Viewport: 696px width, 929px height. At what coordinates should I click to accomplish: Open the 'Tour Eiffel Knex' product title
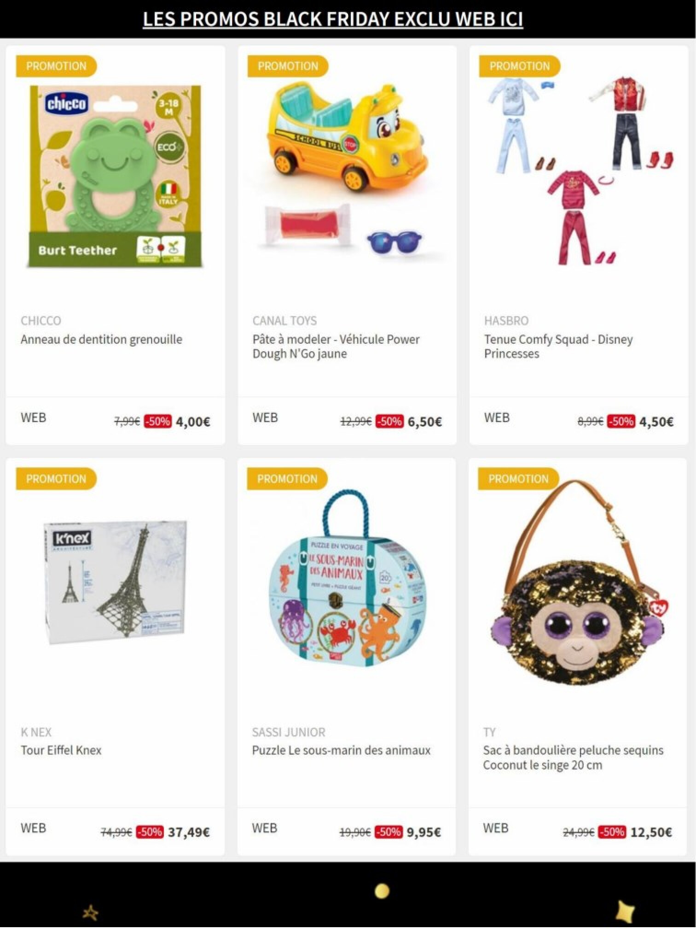[x=61, y=750]
